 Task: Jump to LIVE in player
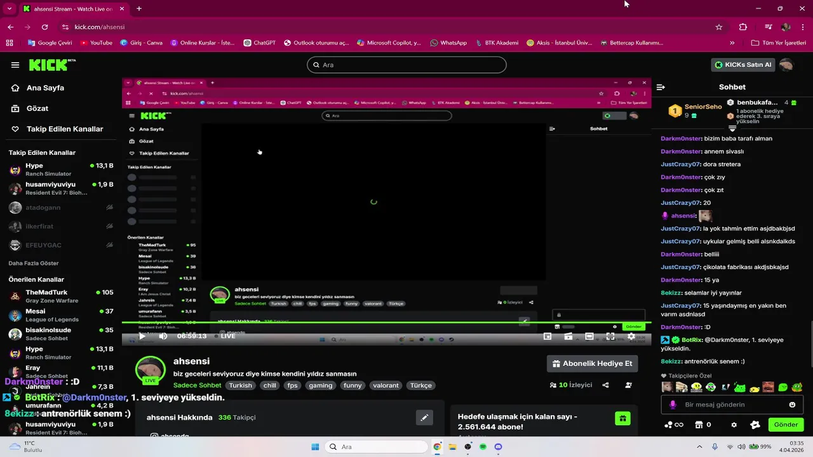point(224,336)
